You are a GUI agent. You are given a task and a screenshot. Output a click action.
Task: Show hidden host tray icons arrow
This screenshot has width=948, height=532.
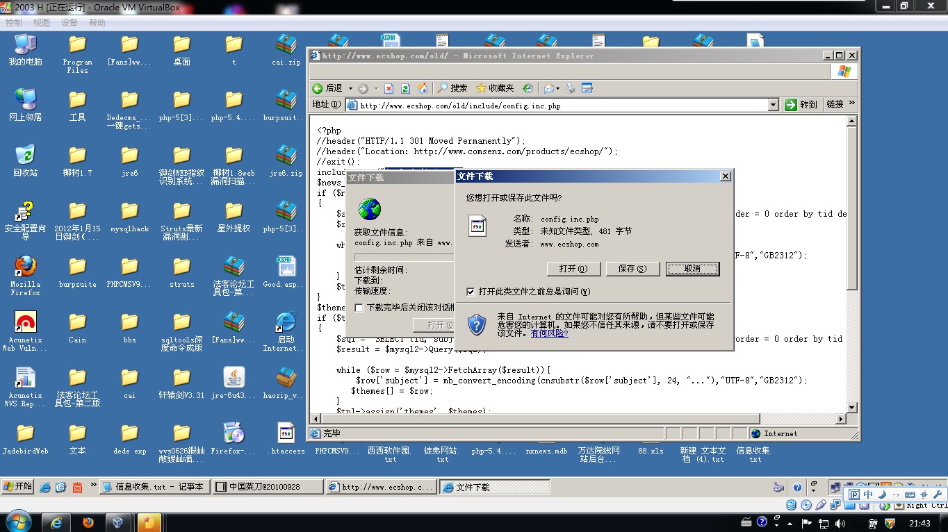point(790,523)
